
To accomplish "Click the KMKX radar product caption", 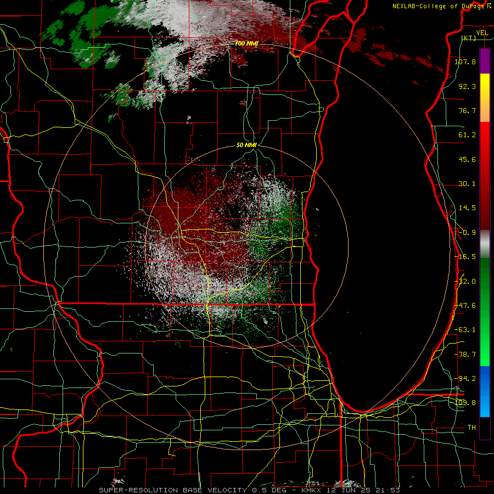I will 250,490.
